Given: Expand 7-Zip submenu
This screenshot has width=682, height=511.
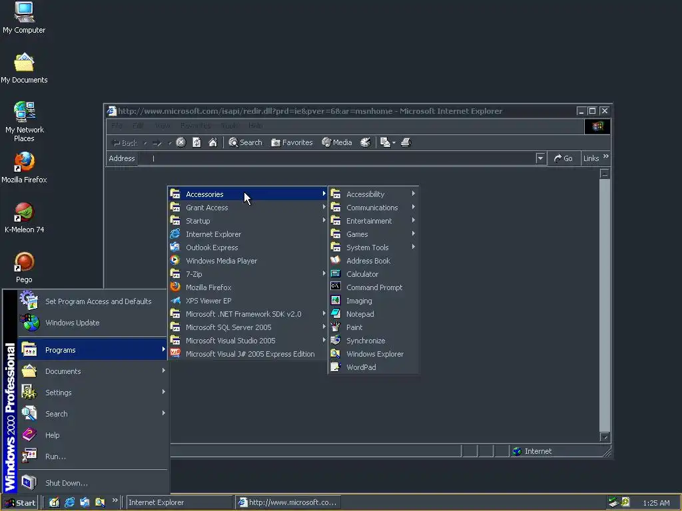Looking at the screenshot, I should (248, 274).
